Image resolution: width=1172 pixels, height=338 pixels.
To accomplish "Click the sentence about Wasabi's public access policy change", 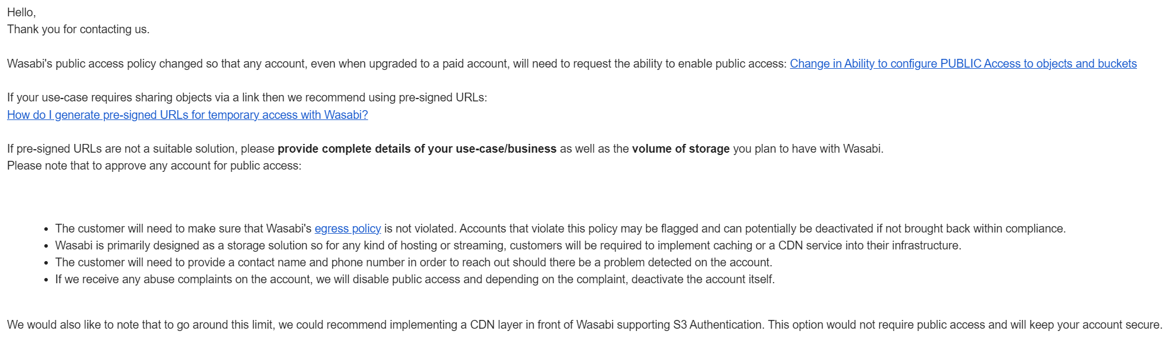I will [x=396, y=64].
